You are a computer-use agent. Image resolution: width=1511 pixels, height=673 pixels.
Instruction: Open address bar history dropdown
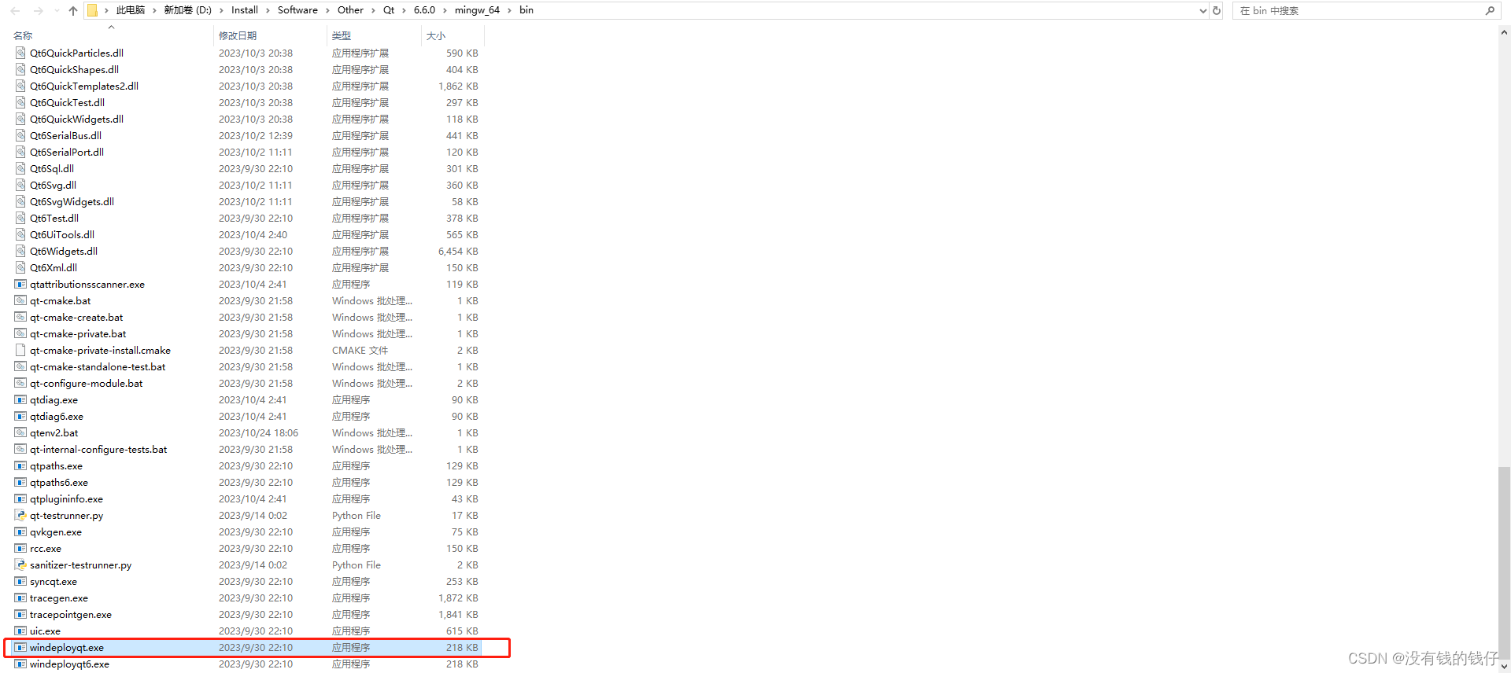tap(1203, 10)
